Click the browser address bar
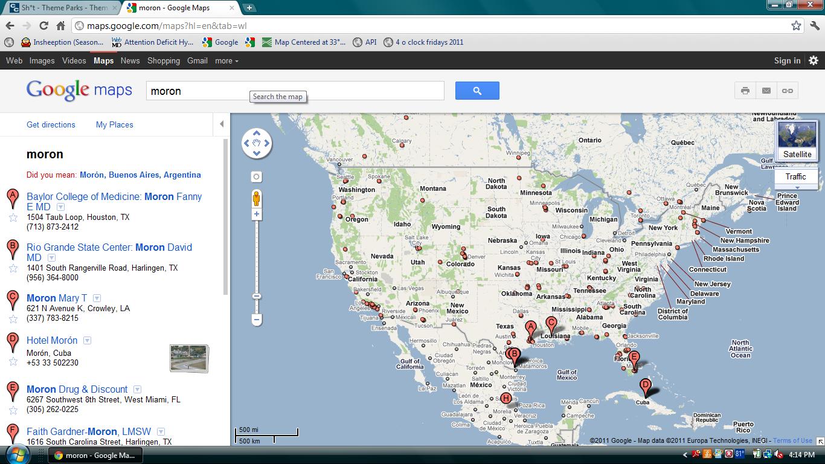825x464 pixels. (431, 25)
